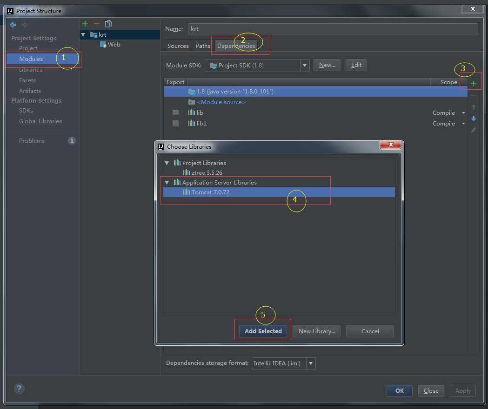The height and width of the screenshot is (409, 488).
Task: Click the Scope column header
Action: (448, 82)
